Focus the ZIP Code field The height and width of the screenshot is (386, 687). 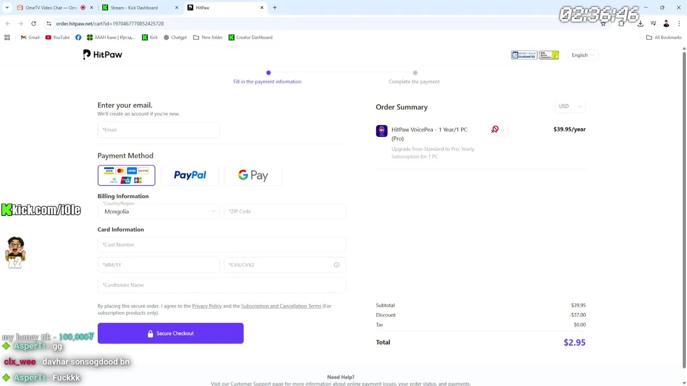(x=285, y=211)
